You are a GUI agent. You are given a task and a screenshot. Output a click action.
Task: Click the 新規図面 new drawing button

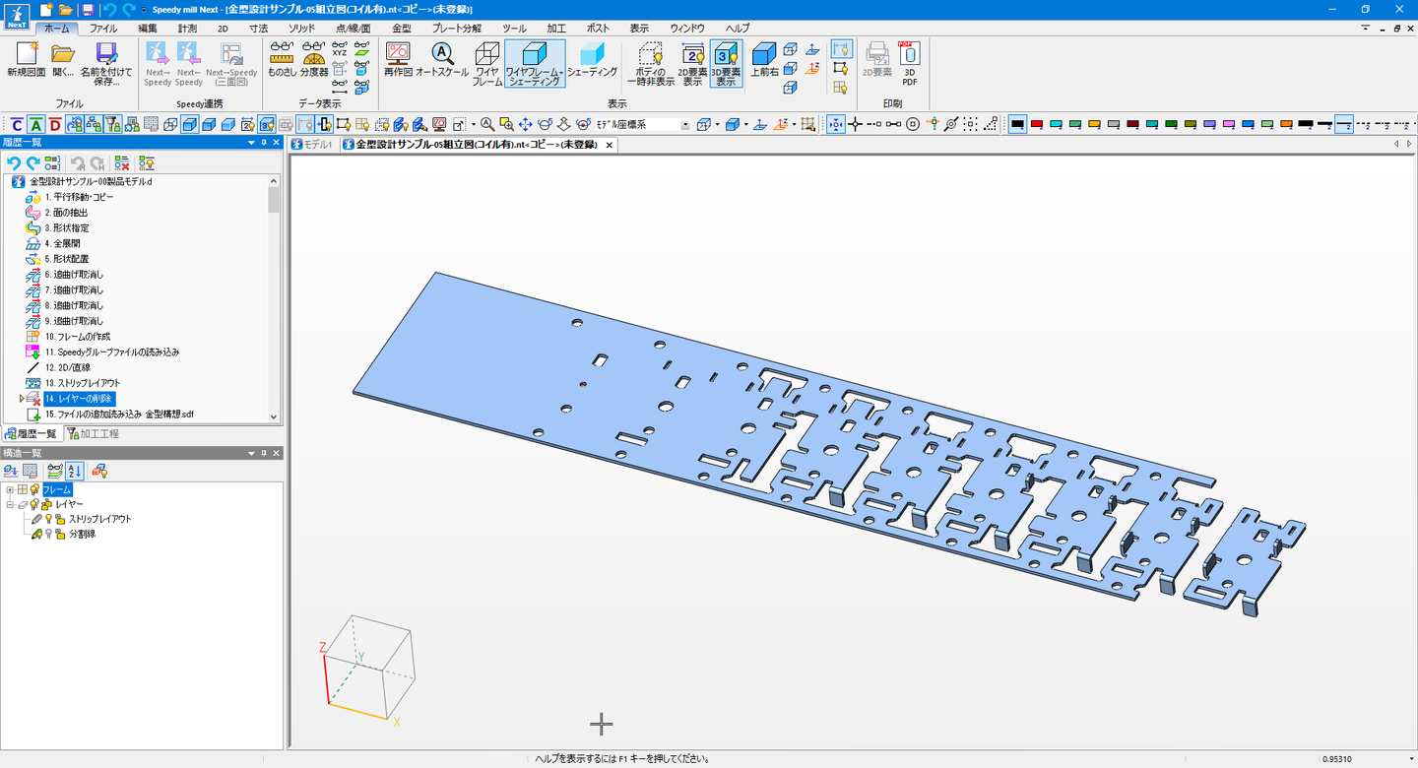(x=26, y=61)
